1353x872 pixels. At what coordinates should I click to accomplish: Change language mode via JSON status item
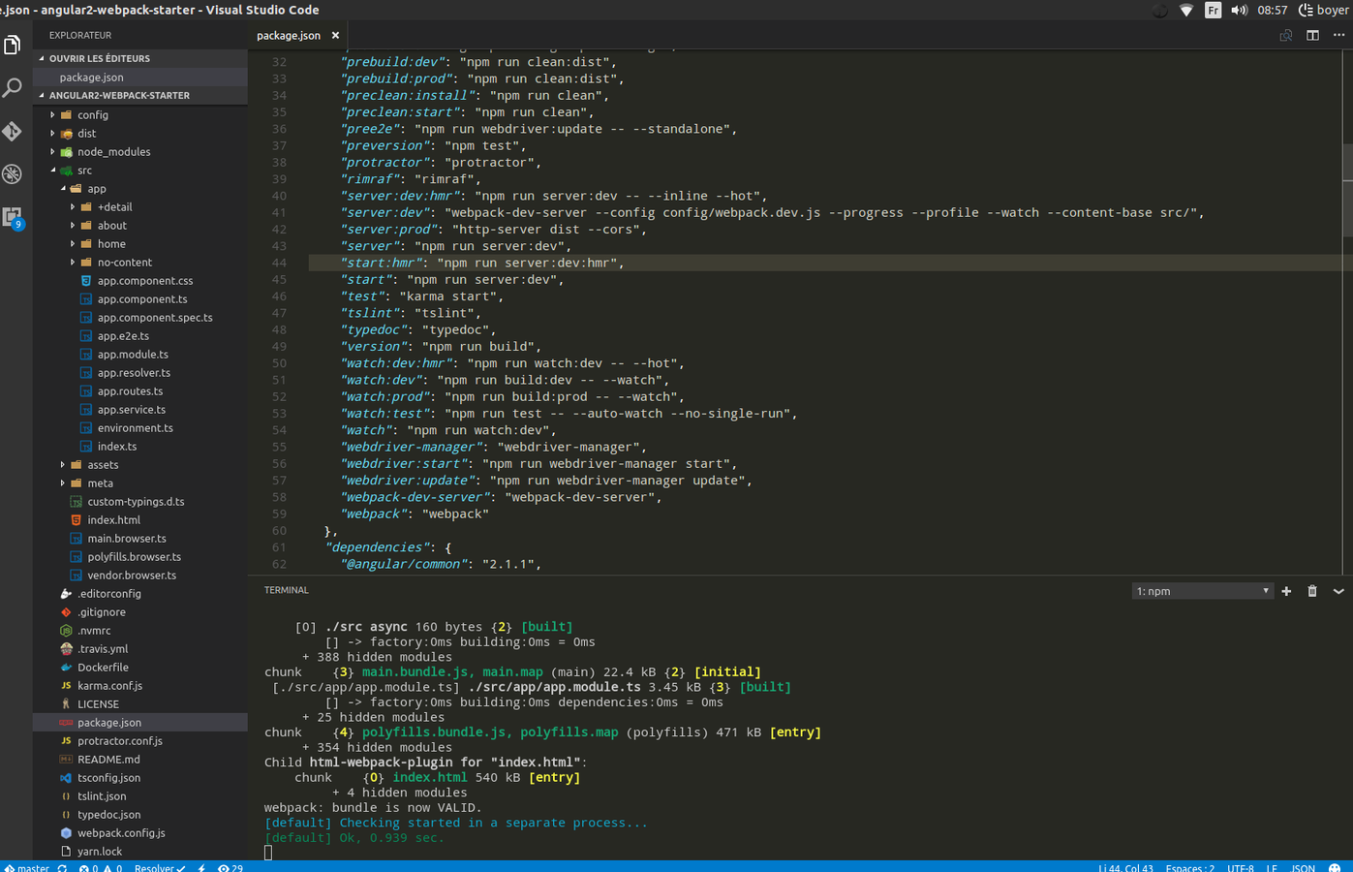point(1304,867)
